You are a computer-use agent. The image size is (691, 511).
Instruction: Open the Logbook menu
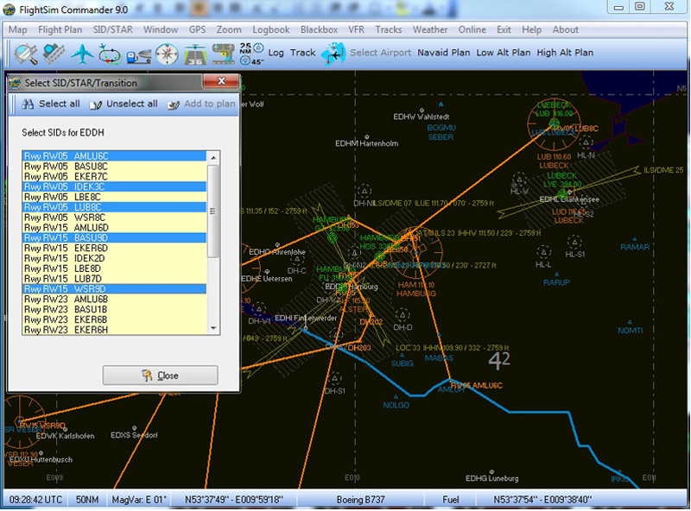[x=271, y=30]
